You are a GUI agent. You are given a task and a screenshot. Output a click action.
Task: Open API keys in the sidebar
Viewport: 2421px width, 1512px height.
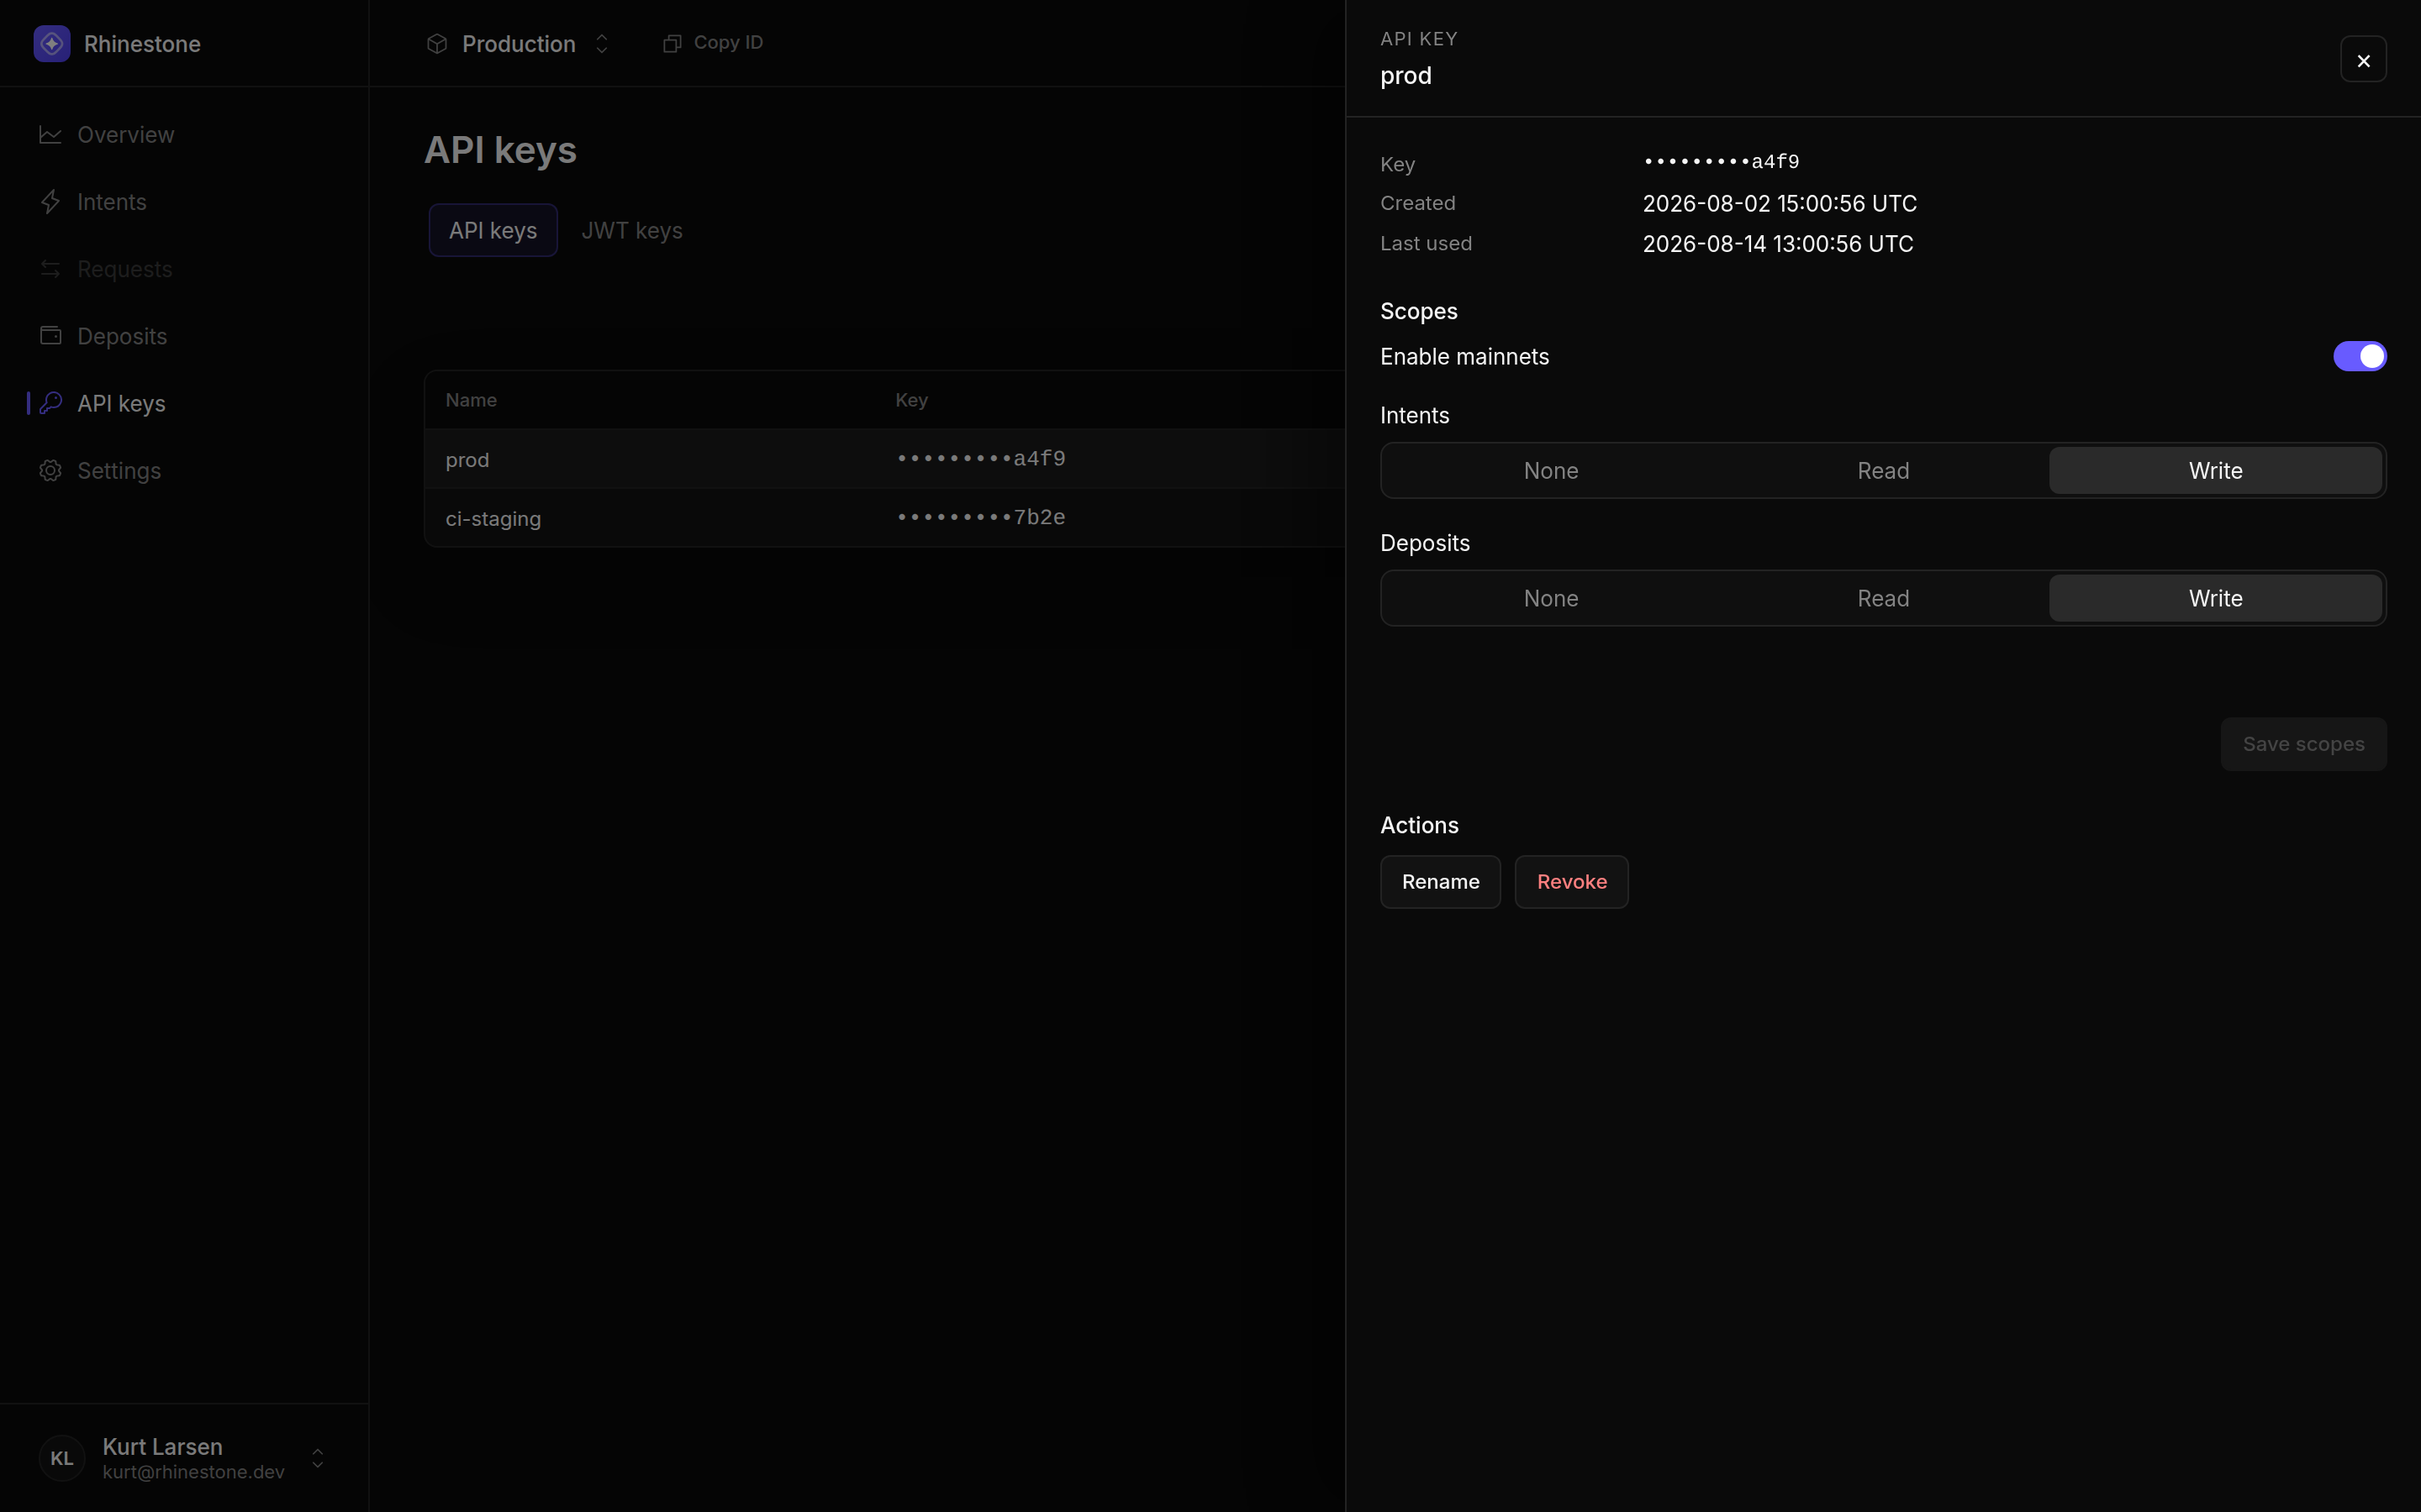pos(184,403)
